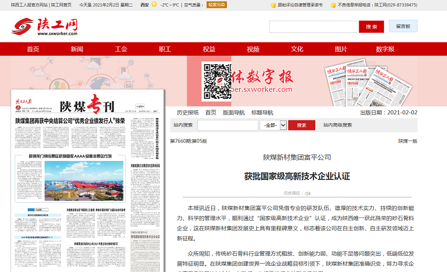Open the 职工 navigation item
447x272 pixels.
[165, 49]
